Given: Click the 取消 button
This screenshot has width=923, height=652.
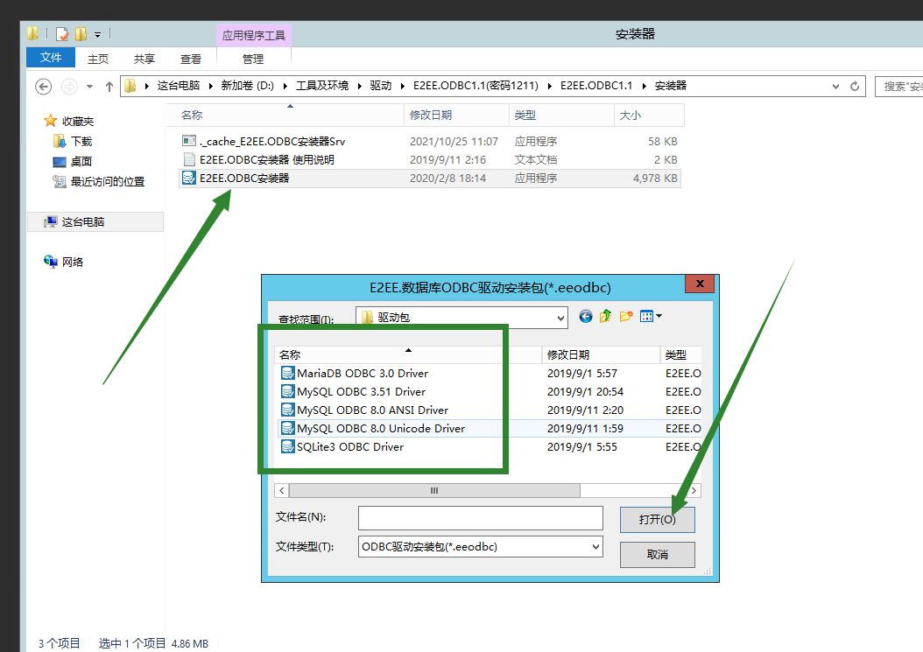Looking at the screenshot, I should (657, 554).
